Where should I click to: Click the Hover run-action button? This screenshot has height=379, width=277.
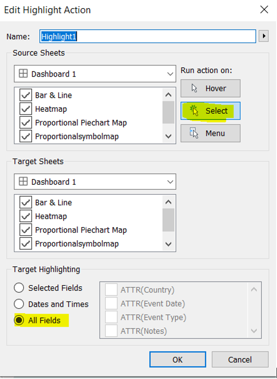[x=210, y=88]
